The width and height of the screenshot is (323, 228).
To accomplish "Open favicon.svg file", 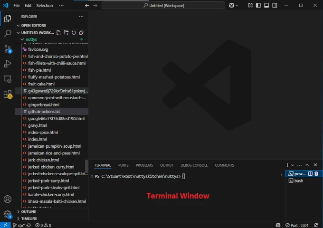I will (x=51, y=49).
